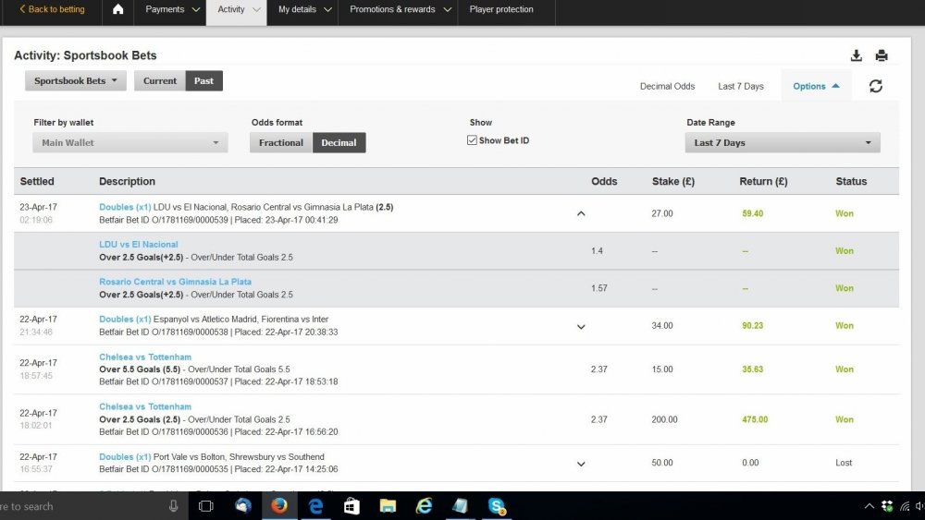The height and width of the screenshot is (520, 925).
Task: Switch odds format to Fractional
Action: tap(281, 142)
